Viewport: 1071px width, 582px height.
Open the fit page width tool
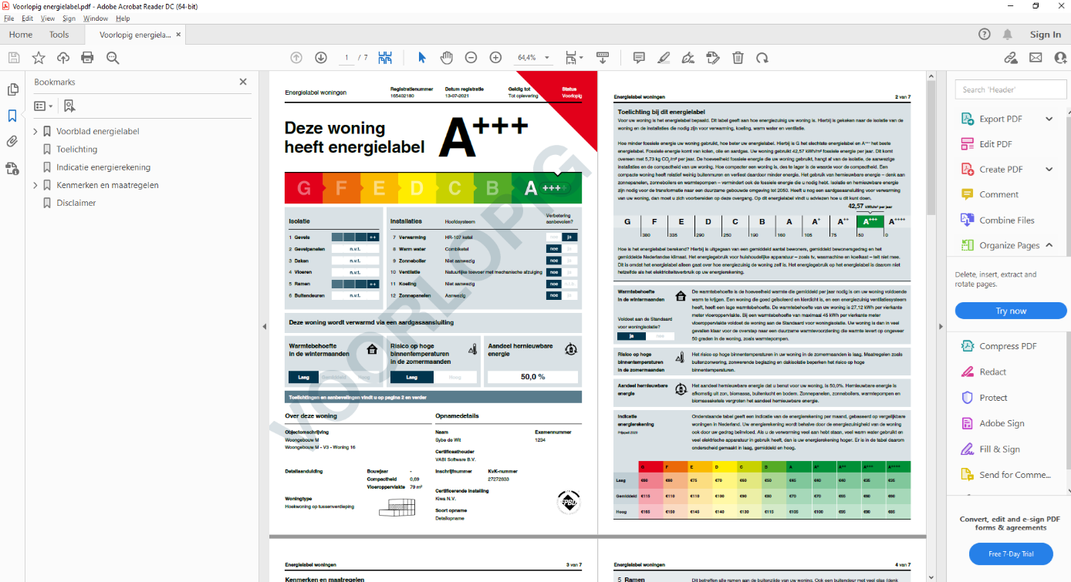coord(574,58)
